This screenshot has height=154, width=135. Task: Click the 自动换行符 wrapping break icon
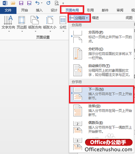pos(78,70)
